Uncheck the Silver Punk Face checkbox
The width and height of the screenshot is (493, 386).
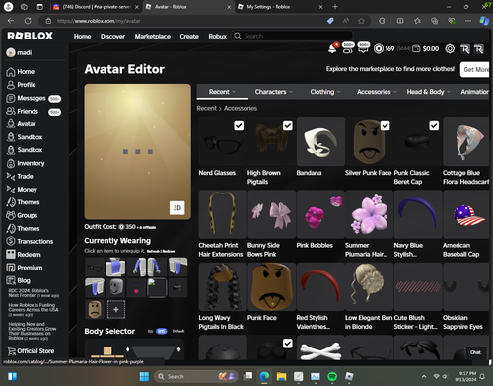(386, 125)
